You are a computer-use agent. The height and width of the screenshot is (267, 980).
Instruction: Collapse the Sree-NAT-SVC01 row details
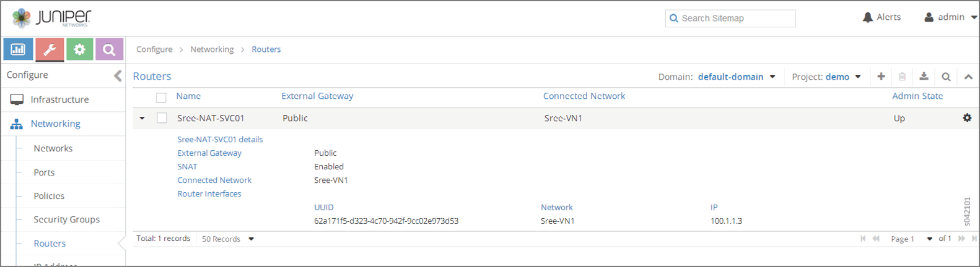click(142, 118)
